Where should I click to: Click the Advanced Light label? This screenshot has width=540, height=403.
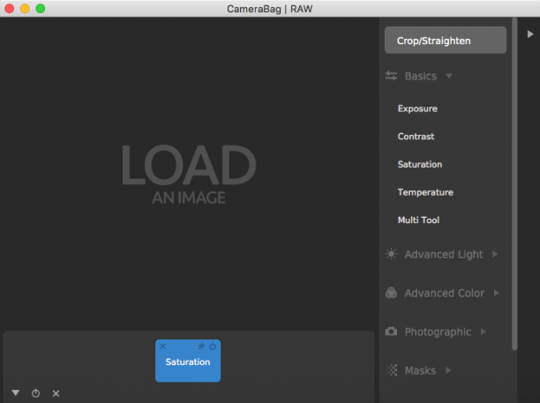pos(444,254)
